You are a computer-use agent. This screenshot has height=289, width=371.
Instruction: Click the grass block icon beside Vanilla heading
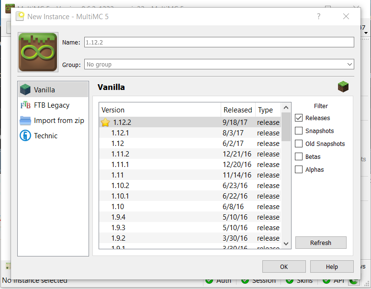pyautogui.click(x=343, y=87)
